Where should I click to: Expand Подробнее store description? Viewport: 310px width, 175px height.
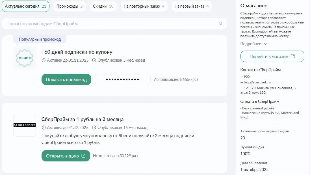coord(253,44)
